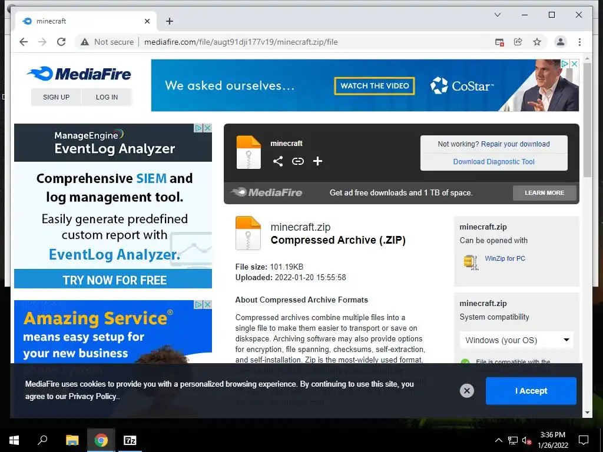Viewport: 603px width, 452px height.
Task: Reload the page
Action: 61,42
